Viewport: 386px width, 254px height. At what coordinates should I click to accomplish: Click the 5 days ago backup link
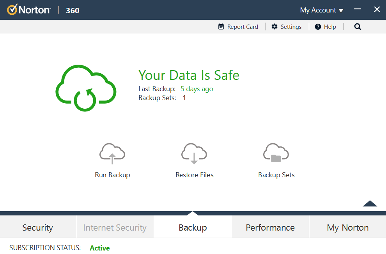pyautogui.click(x=197, y=89)
